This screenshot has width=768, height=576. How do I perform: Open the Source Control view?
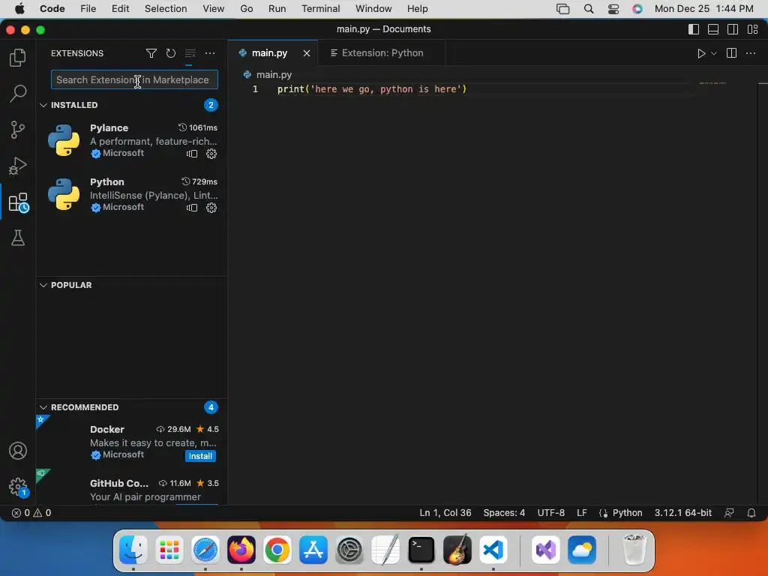(x=18, y=130)
